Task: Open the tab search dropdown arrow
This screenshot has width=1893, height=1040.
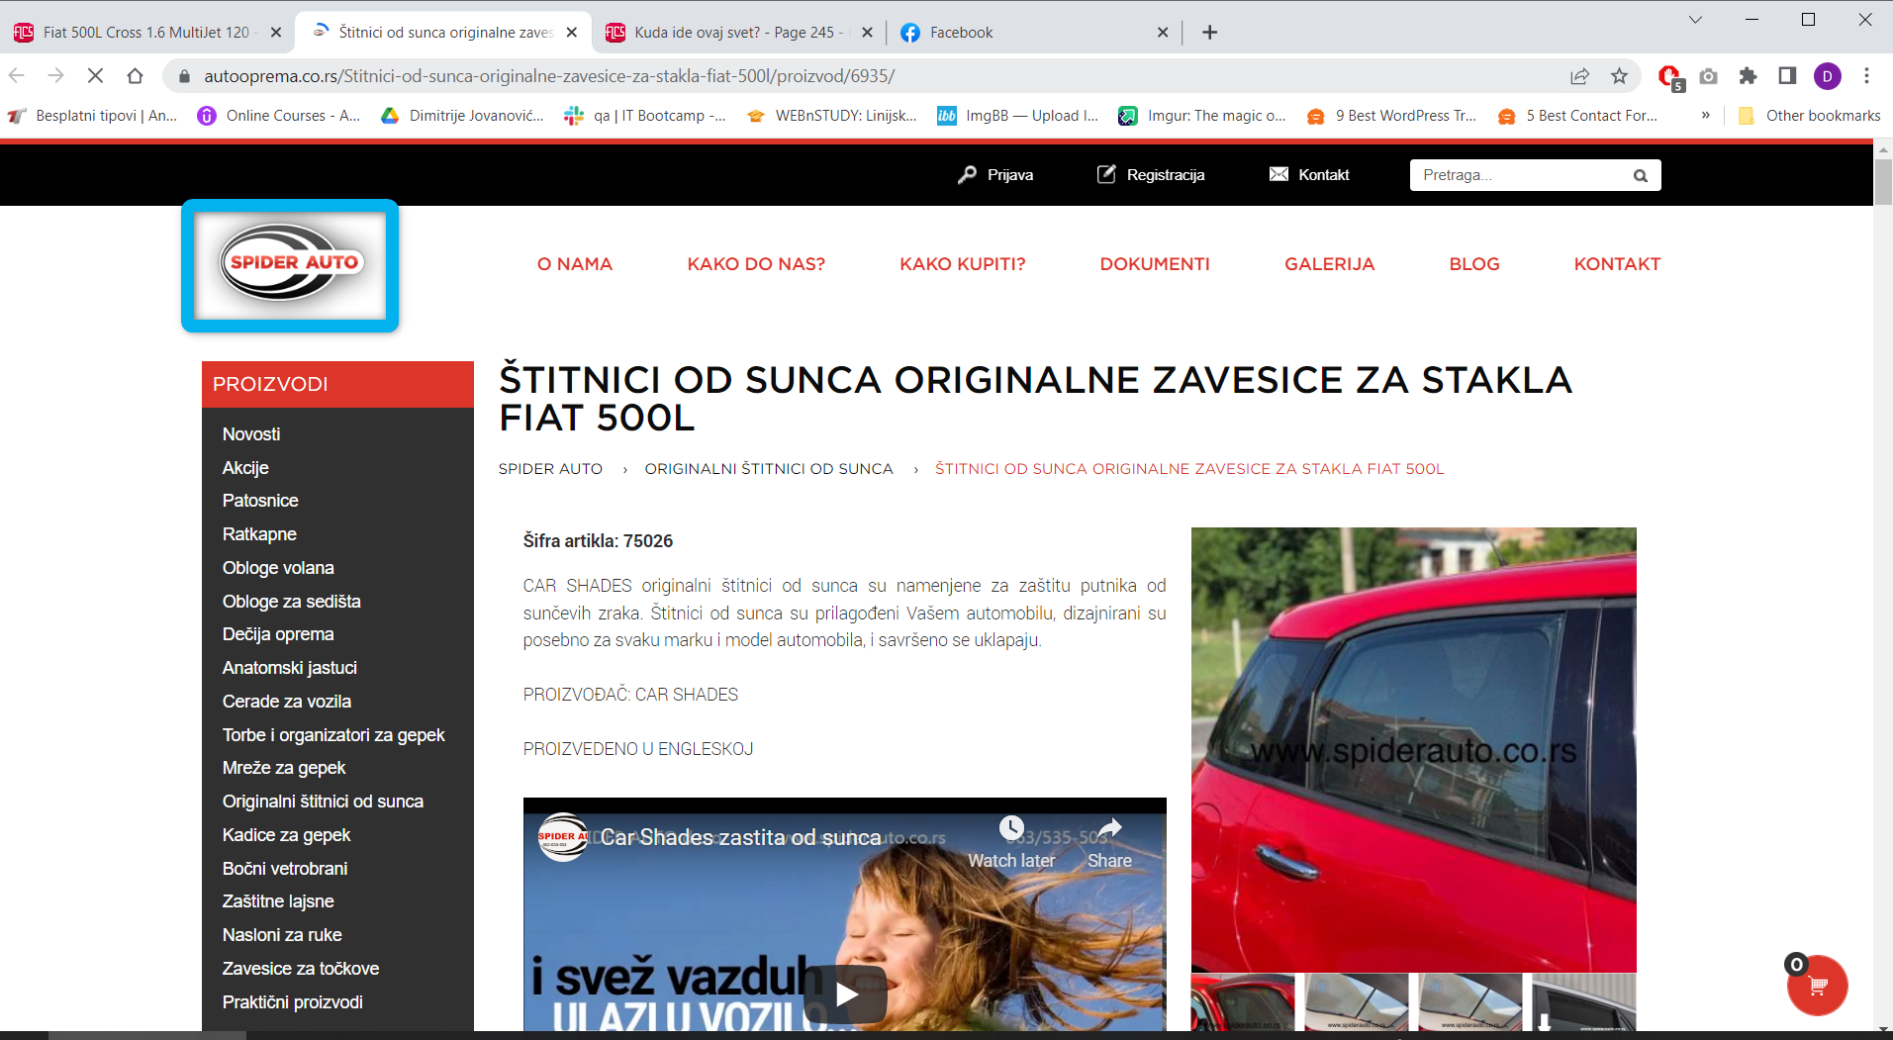Action: [x=1695, y=20]
